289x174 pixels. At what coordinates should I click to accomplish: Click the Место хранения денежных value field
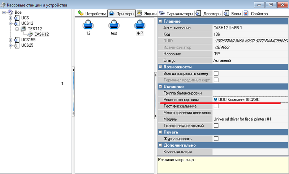(250, 113)
